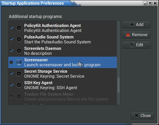Enable the Screensaver startup checkbox
This screenshot has width=159, height=125.
(11, 62)
